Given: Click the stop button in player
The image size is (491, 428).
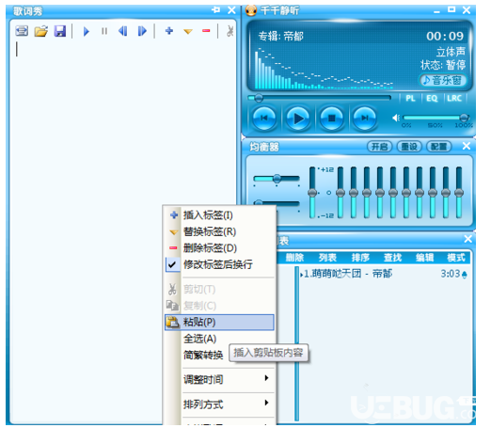Looking at the screenshot, I should 331,119.
